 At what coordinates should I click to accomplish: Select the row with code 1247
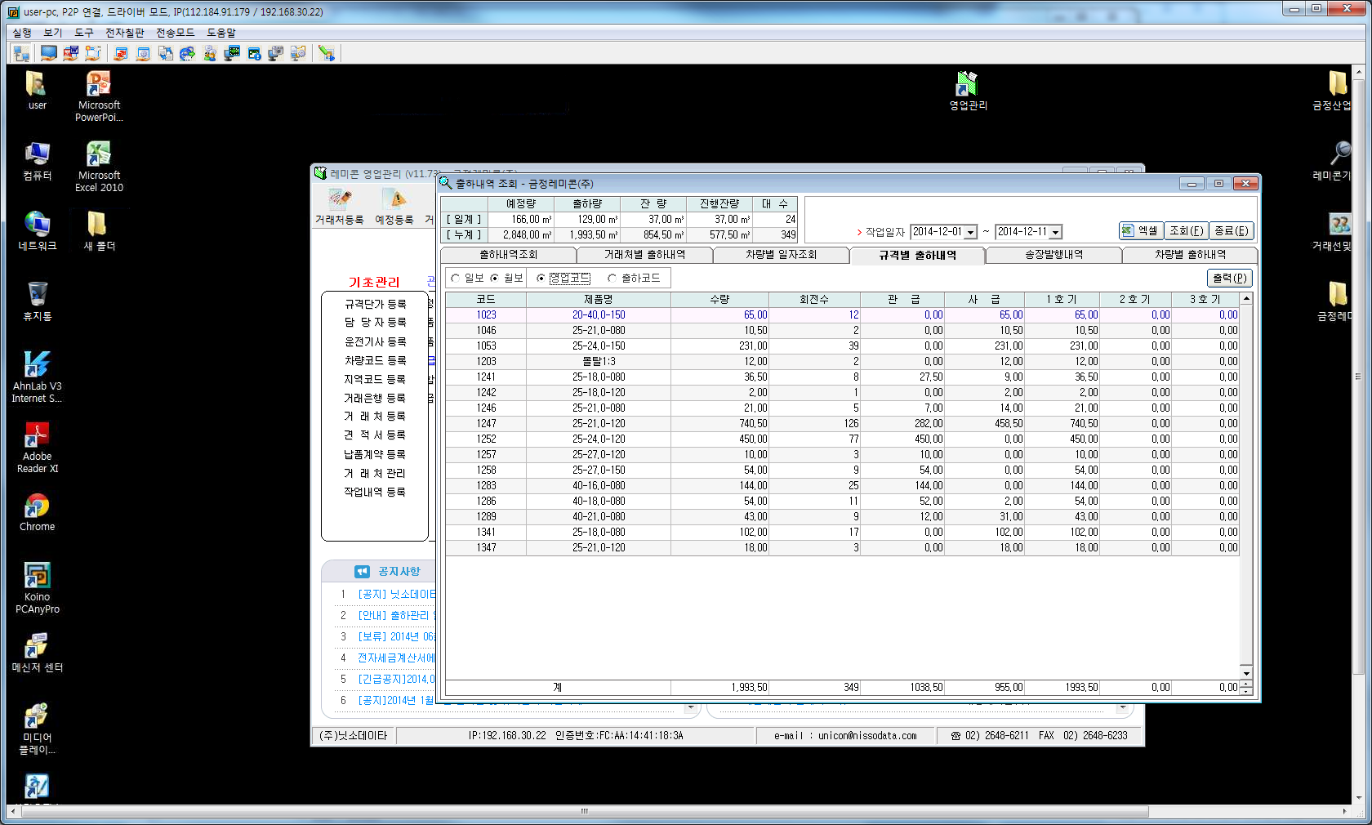point(842,424)
